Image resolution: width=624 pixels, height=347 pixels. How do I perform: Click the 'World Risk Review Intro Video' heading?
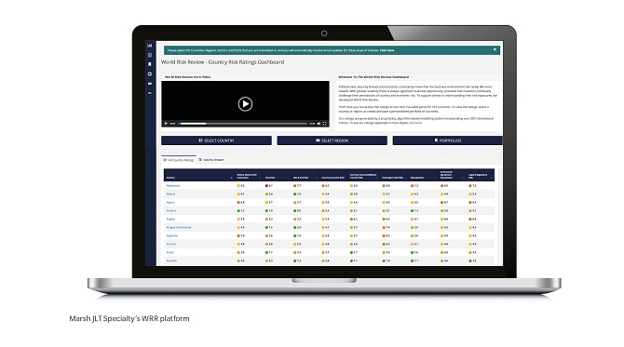click(x=188, y=76)
